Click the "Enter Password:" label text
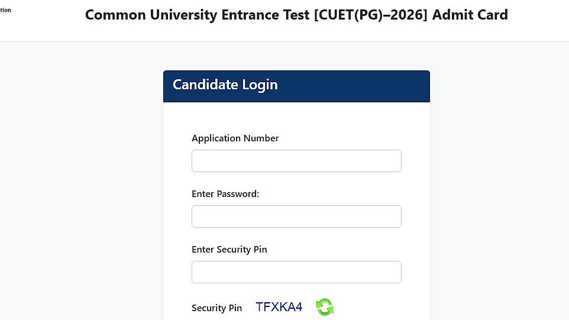569x320 pixels. pos(225,194)
